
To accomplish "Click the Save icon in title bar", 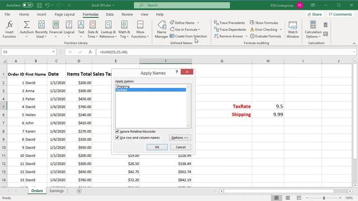I will click(39, 5).
